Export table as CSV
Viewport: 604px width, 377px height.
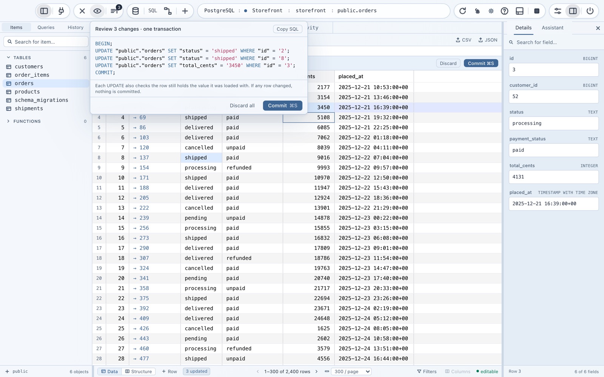(464, 40)
